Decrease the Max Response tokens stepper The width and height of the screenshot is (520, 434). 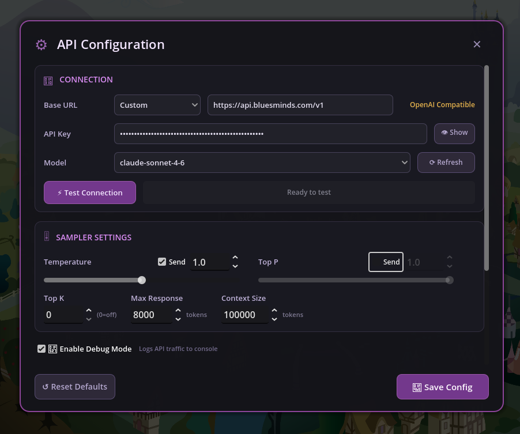pos(179,319)
